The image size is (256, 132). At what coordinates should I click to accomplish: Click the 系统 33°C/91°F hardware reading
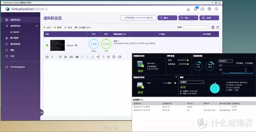[178, 60]
